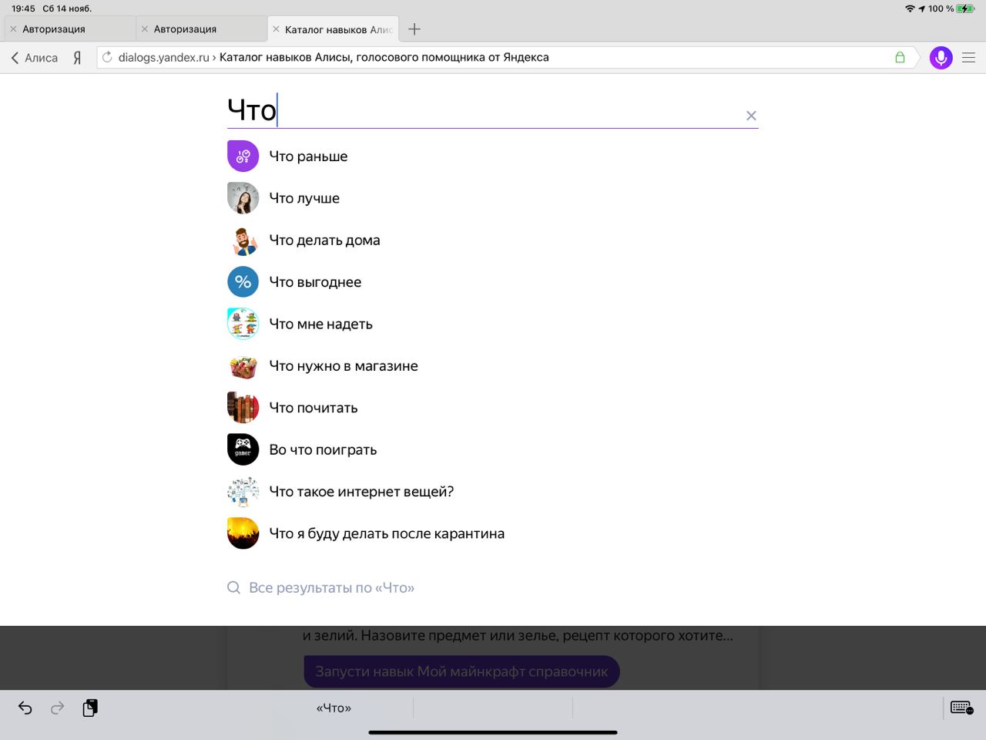986x740 pixels.
Task: Clear the search field with the X
Action: tap(751, 116)
